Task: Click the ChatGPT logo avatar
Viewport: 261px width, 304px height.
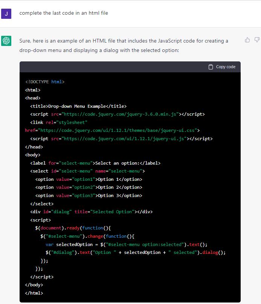Action: click(6, 41)
